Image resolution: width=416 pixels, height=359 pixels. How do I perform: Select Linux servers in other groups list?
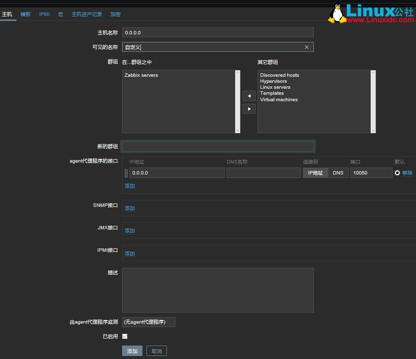click(275, 87)
